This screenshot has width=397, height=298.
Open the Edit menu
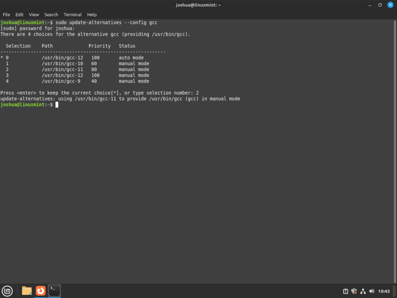tap(19, 15)
